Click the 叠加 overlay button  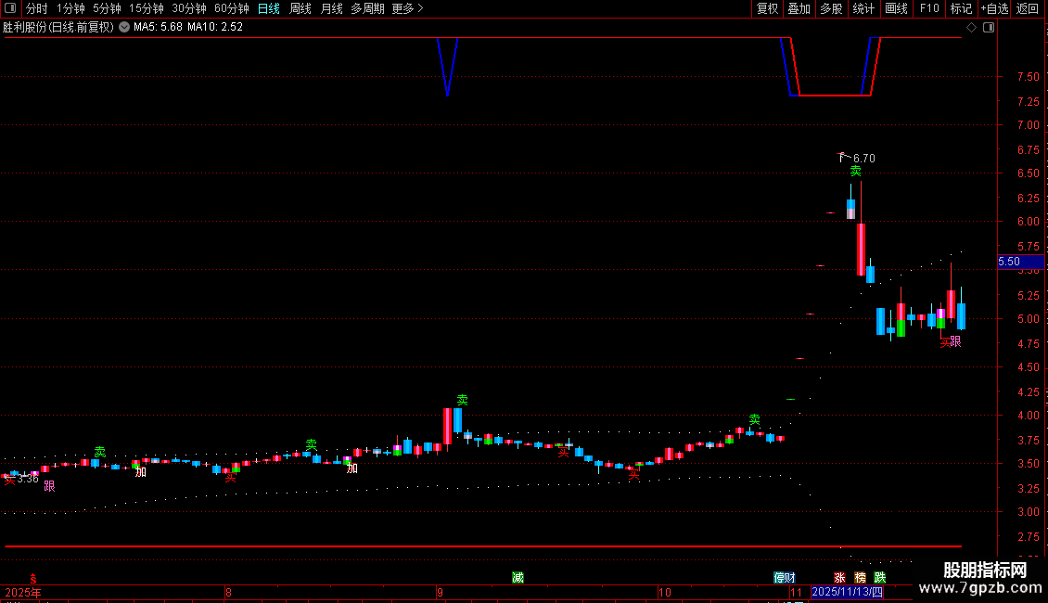point(799,8)
